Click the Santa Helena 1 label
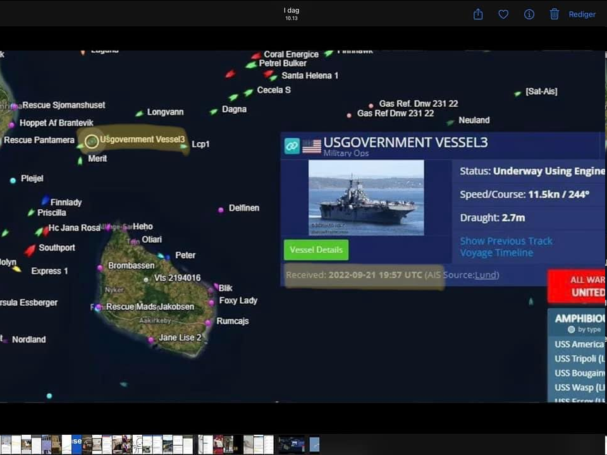607x455 pixels. tap(310, 75)
